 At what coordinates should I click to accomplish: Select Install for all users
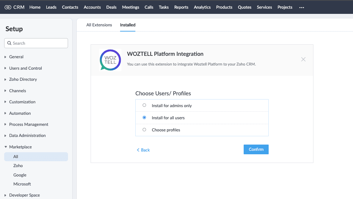pos(144,118)
